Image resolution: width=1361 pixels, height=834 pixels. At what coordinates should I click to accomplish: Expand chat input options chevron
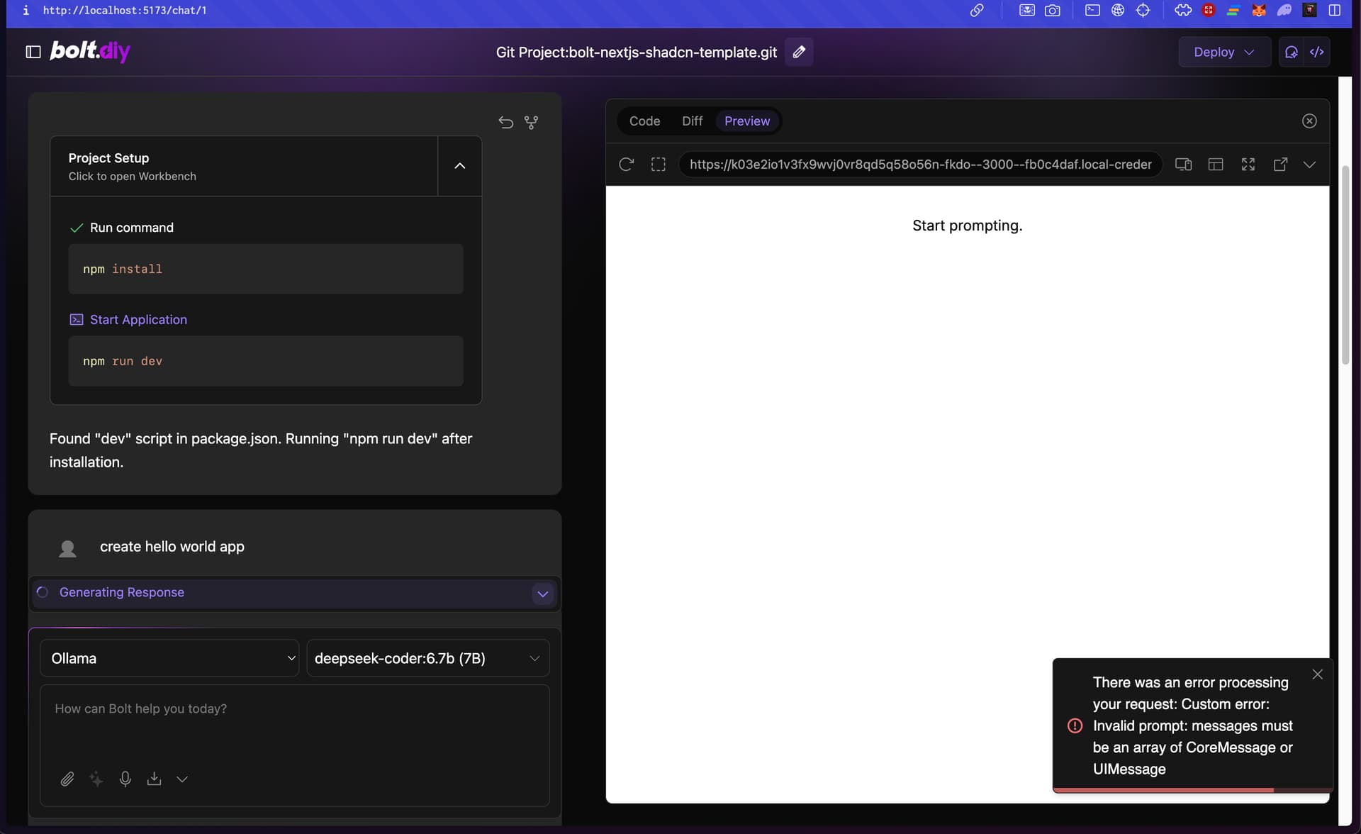pos(182,779)
